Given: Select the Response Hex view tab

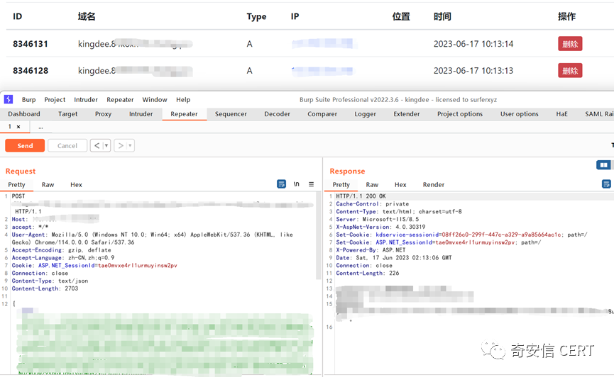Looking at the screenshot, I should pos(400,184).
